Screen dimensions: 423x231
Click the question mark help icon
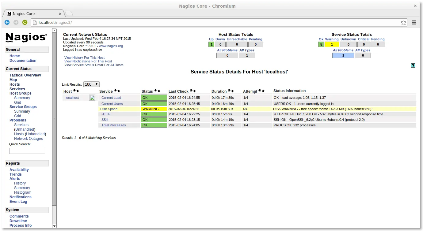coord(413,65)
